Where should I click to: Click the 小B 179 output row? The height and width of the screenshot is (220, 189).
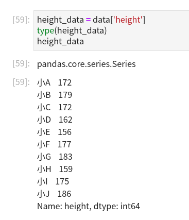coord(55,95)
